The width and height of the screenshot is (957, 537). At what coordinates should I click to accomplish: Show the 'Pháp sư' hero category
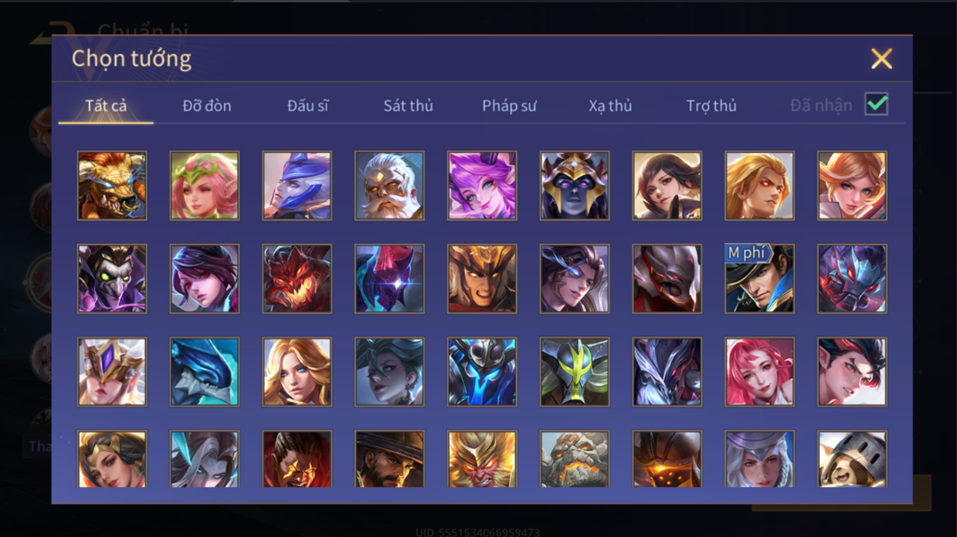509,106
